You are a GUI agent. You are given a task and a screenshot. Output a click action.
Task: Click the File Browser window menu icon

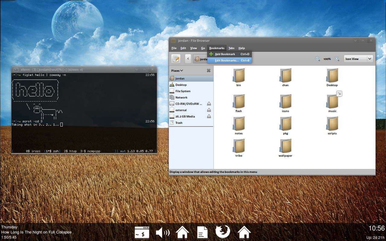pyautogui.click(x=173, y=41)
